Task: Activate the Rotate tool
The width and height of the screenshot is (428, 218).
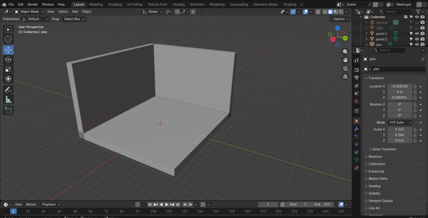Action: [8, 60]
